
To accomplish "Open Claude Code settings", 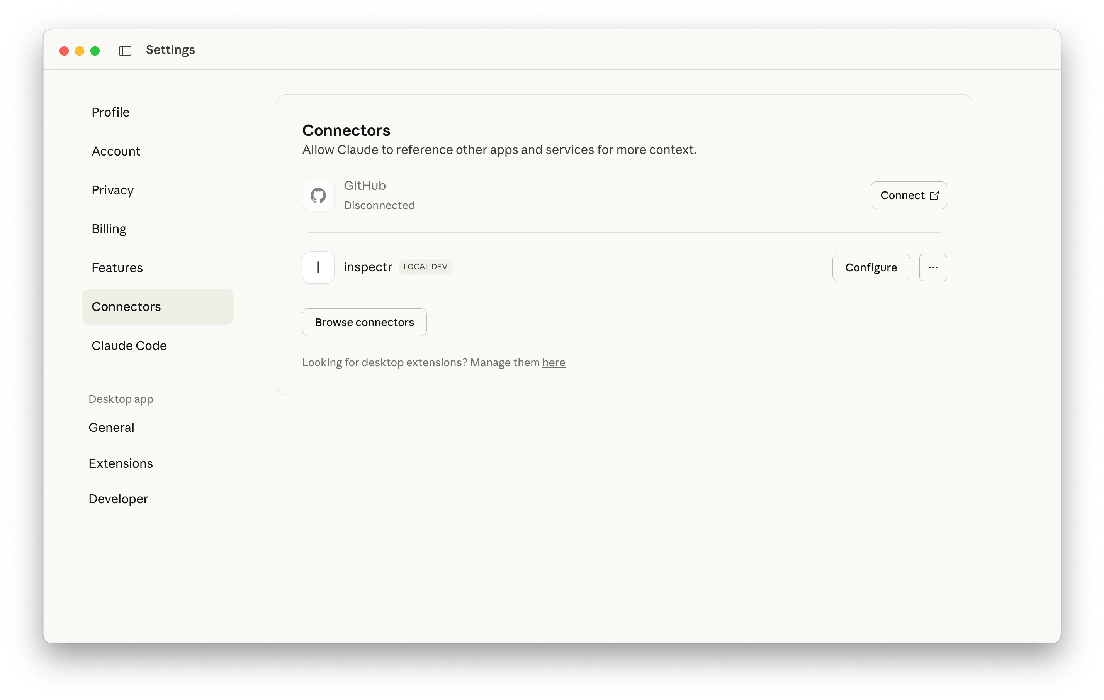I will tap(129, 346).
